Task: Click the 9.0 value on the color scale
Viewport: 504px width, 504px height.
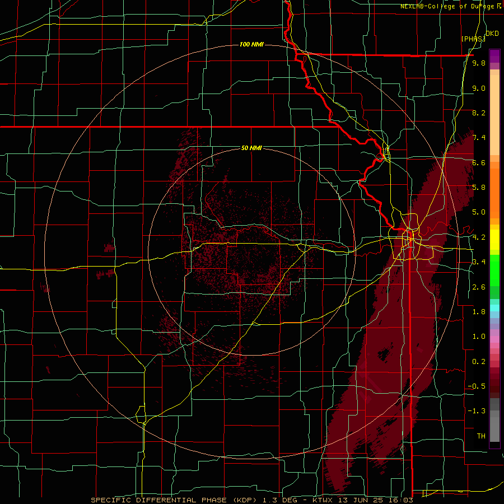Action: click(x=479, y=88)
